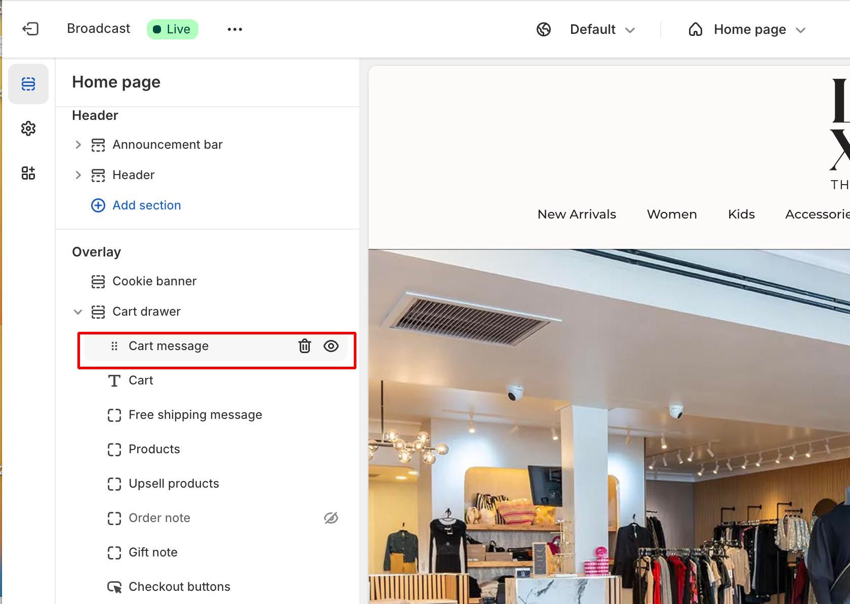850x604 pixels.
Task: Open the App embeds sidebar icon
Action: (28, 173)
